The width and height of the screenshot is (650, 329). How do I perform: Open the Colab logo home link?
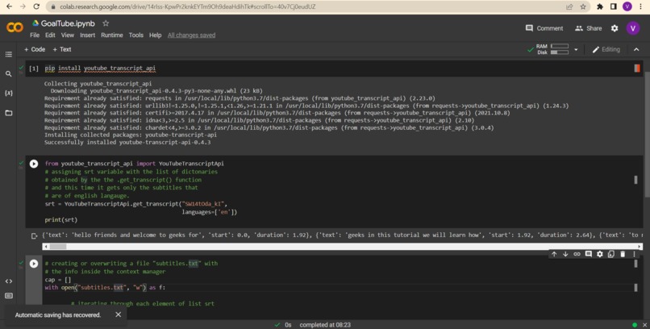coord(15,27)
